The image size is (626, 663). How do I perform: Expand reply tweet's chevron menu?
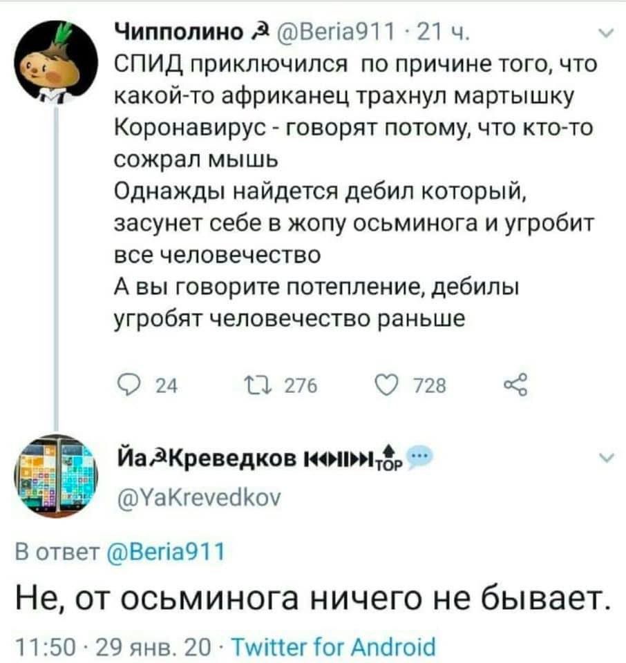tap(606, 458)
